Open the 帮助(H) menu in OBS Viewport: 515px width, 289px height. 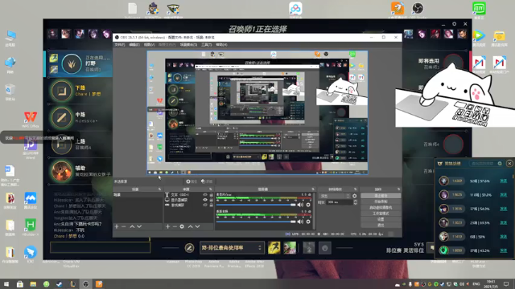click(x=221, y=45)
